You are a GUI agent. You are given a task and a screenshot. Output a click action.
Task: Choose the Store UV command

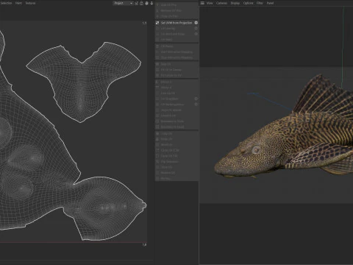pos(176,167)
